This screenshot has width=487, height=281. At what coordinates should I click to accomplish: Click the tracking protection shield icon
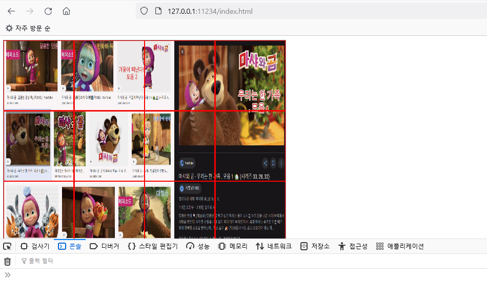pos(144,11)
